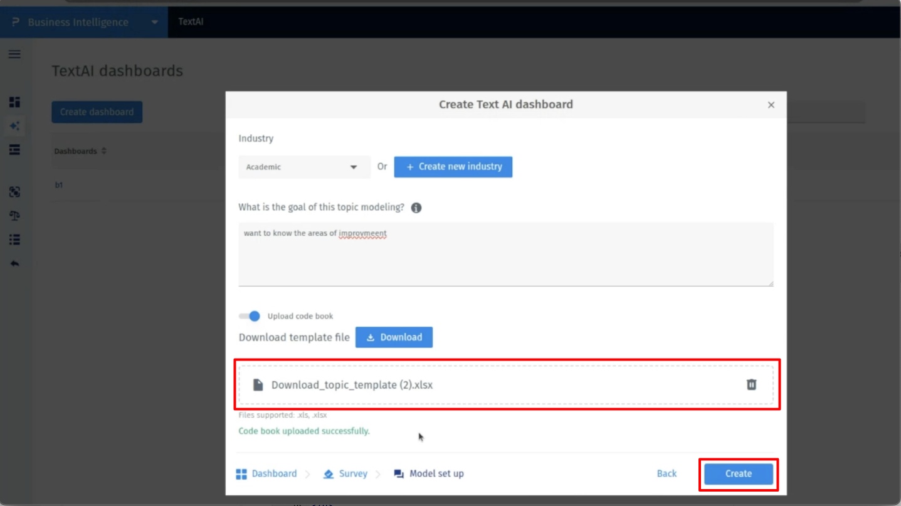The height and width of the screenshot is (506, 901).
Task: Click the info icon beside topic goal
Action: [416, 208]
